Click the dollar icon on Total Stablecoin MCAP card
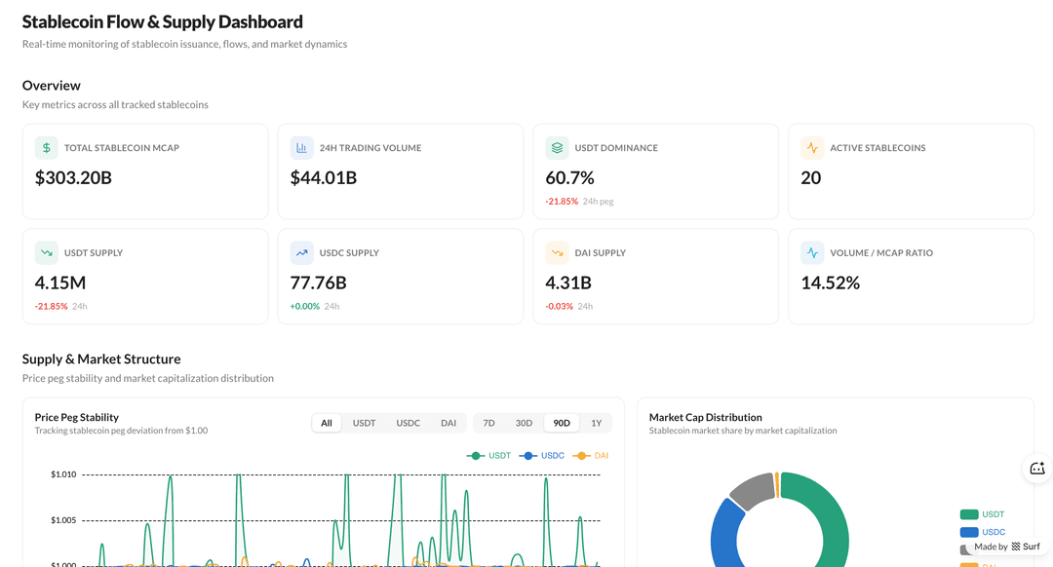The height and width of the screenshot is (567, 1053). 46,147
